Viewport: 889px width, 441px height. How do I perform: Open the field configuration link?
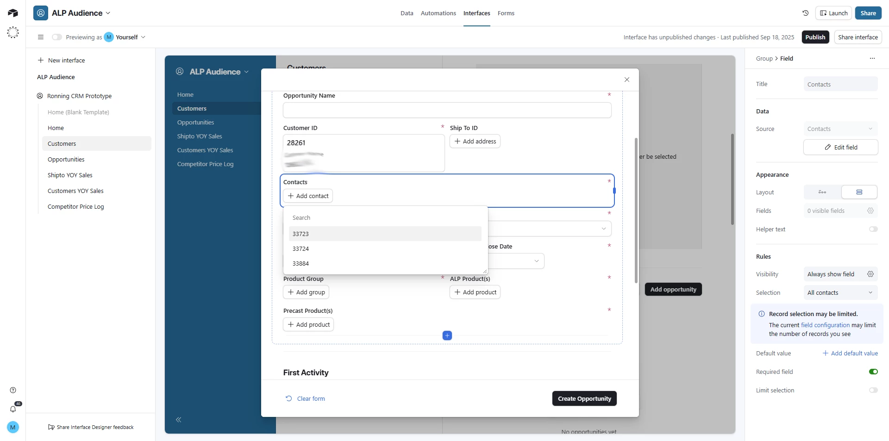(825, 325)
